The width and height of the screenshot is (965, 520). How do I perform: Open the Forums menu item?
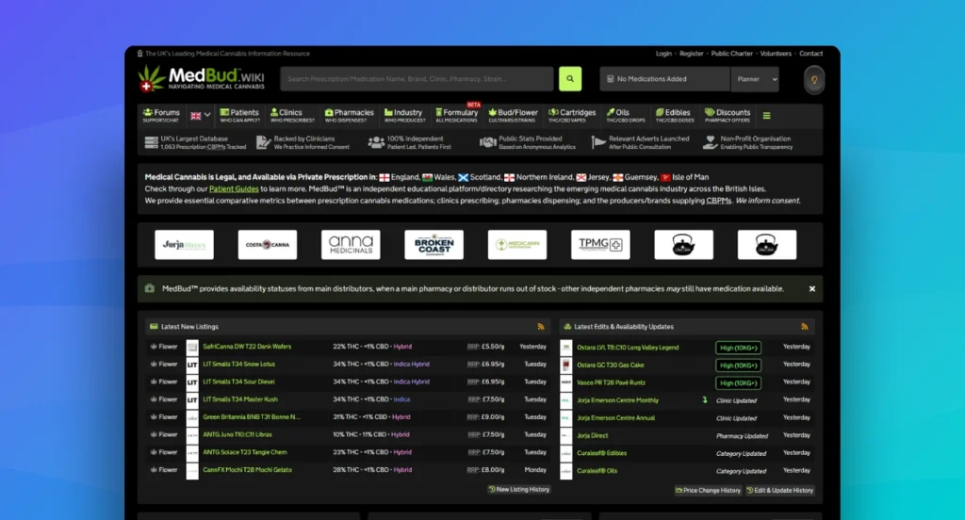tap(161, 116)
